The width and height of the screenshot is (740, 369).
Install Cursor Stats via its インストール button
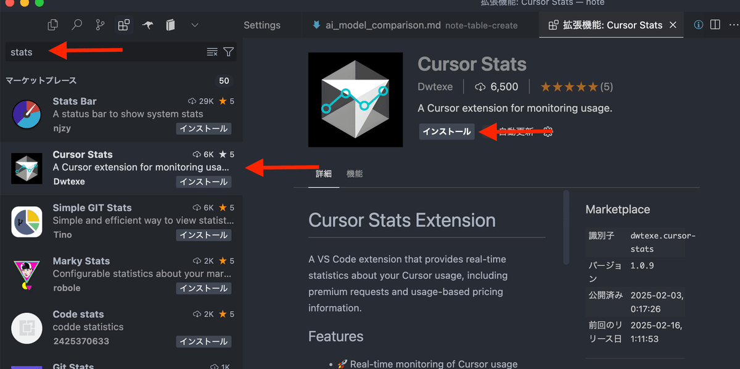click(446, 131)
